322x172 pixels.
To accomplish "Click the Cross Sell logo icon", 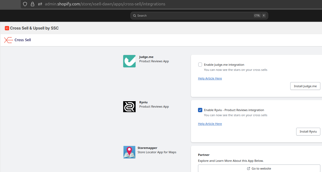I will pyautogui.click(x=8, y=40).
